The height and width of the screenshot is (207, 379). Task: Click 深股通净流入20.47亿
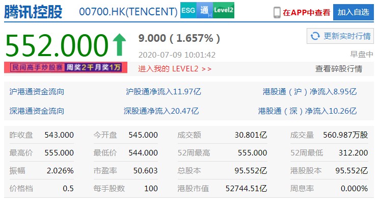(161, 111)
